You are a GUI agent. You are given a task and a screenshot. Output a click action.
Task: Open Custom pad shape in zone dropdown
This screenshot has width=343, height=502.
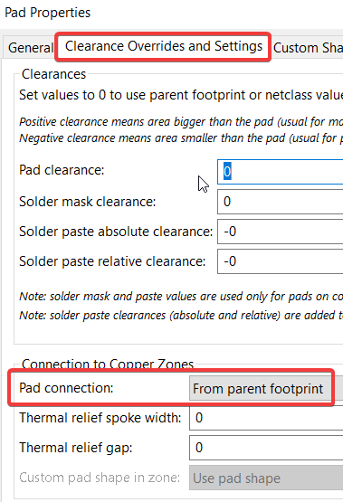tap(266, 478)
